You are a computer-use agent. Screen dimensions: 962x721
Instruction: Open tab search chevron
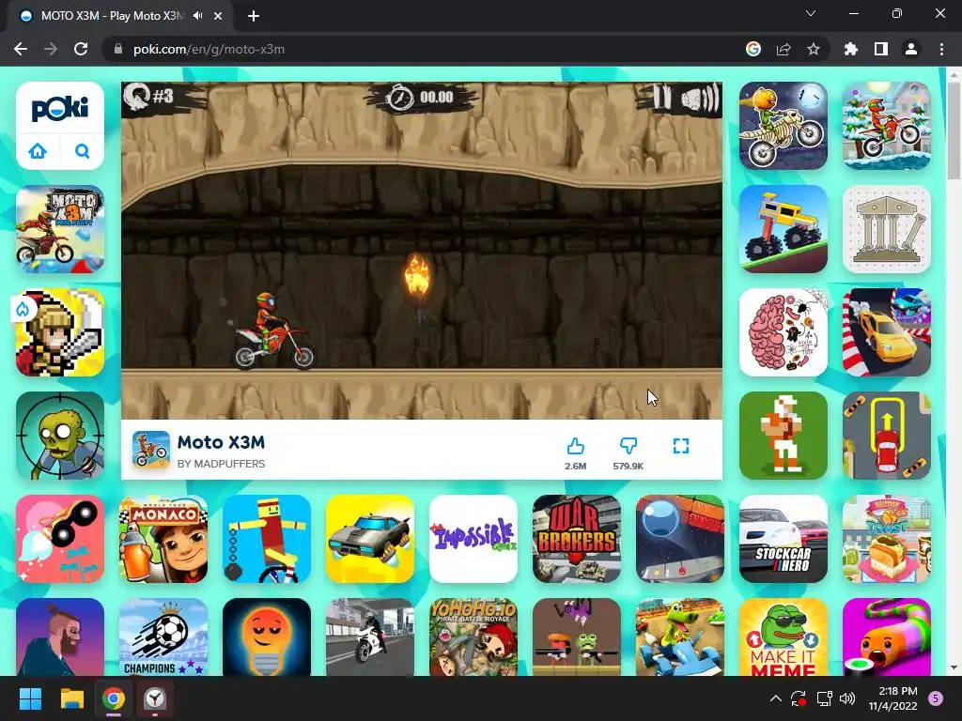811,13
